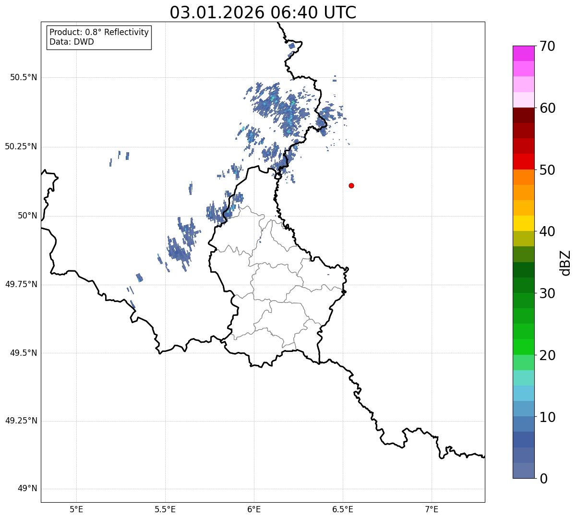The image size is (577, 519).
Task: Select the bright green 20 dBZ band
Action: (523, 347)
